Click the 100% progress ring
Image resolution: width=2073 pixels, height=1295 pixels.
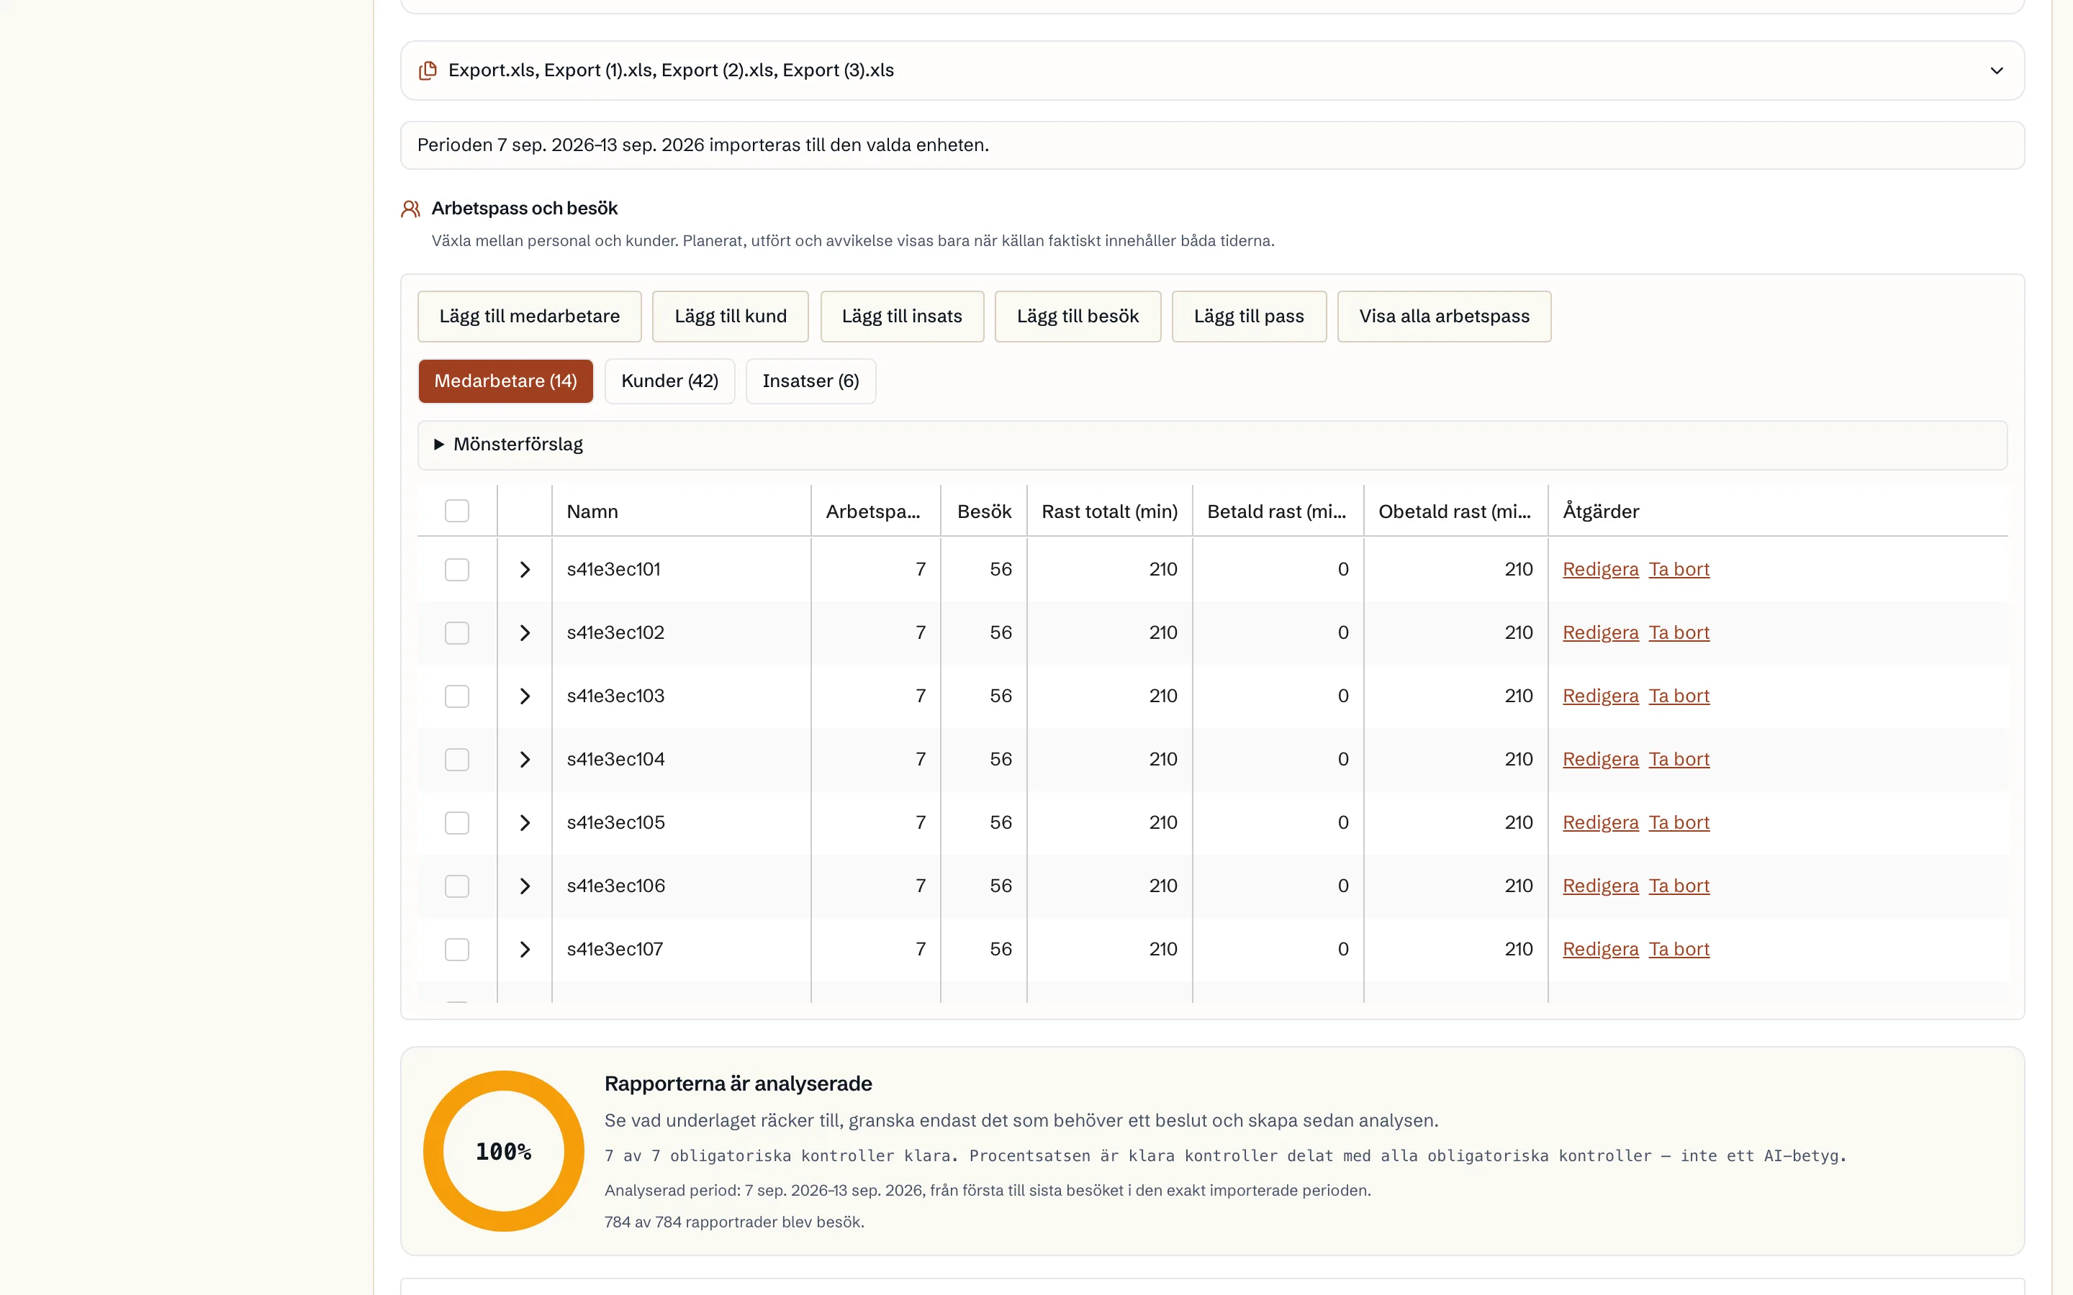coord(504,1151)
